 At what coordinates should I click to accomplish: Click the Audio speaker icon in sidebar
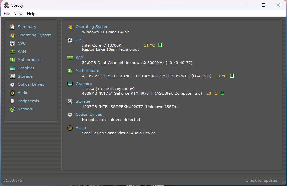coord(12,93)
